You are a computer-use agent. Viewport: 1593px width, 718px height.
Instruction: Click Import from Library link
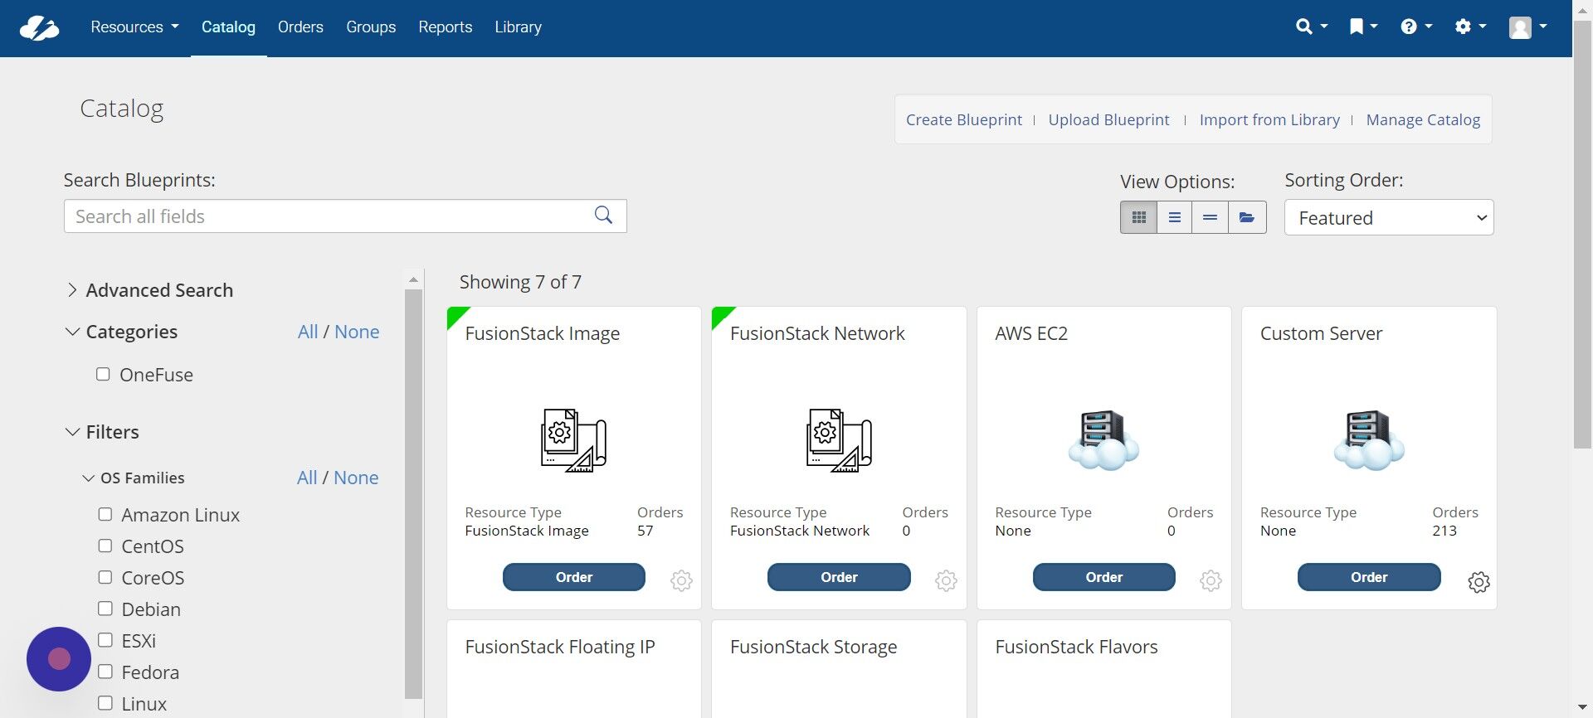click(x=1269, y=119)
